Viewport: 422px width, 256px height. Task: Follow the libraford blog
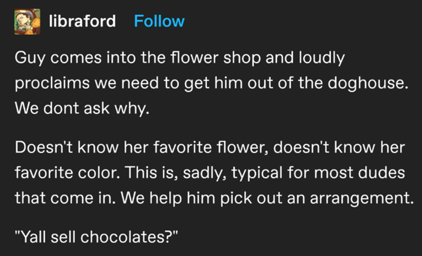(159, 21)
